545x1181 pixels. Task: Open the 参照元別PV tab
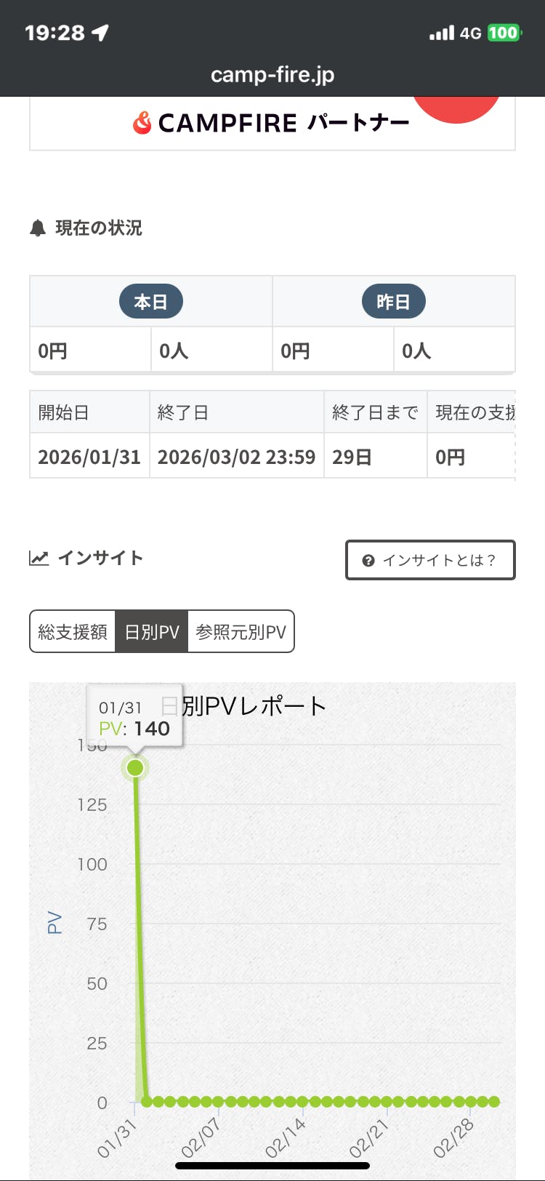tap(241, 632)
